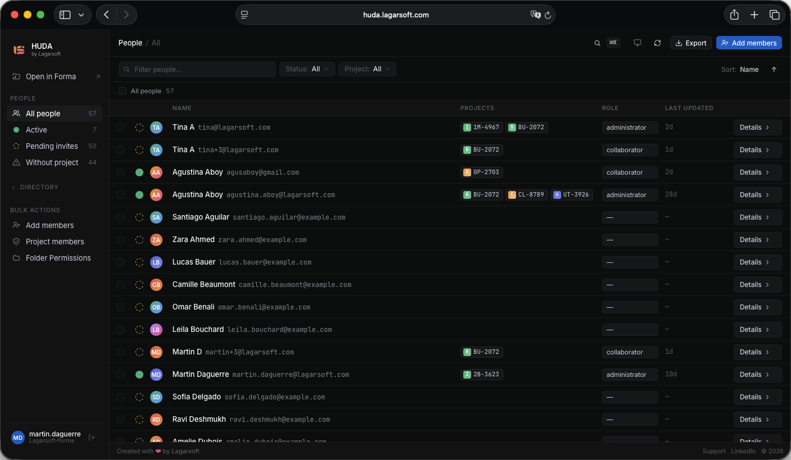
Task: Open role dropdown for Martin Daguerre administrator
Action: pos(630,375)
